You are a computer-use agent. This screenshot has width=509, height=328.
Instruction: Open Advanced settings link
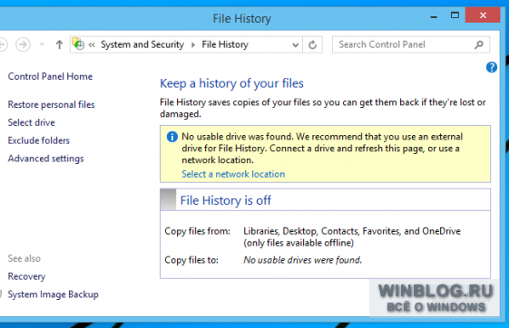coord(45,159)
